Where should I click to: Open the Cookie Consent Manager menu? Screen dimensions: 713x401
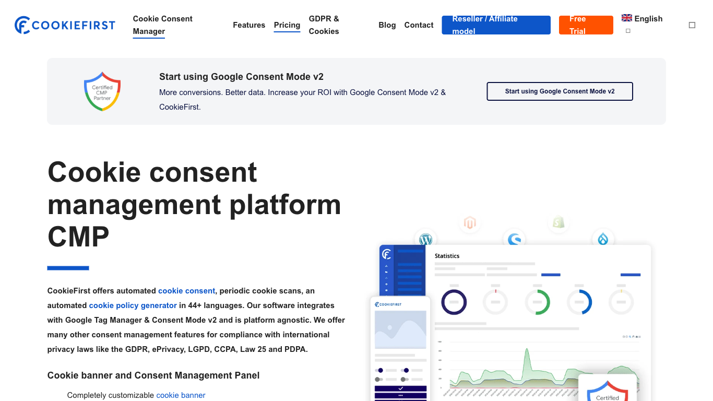(163, 25)
